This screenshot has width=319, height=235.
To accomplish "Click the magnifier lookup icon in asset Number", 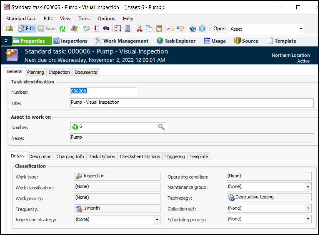I will (161, 127).
